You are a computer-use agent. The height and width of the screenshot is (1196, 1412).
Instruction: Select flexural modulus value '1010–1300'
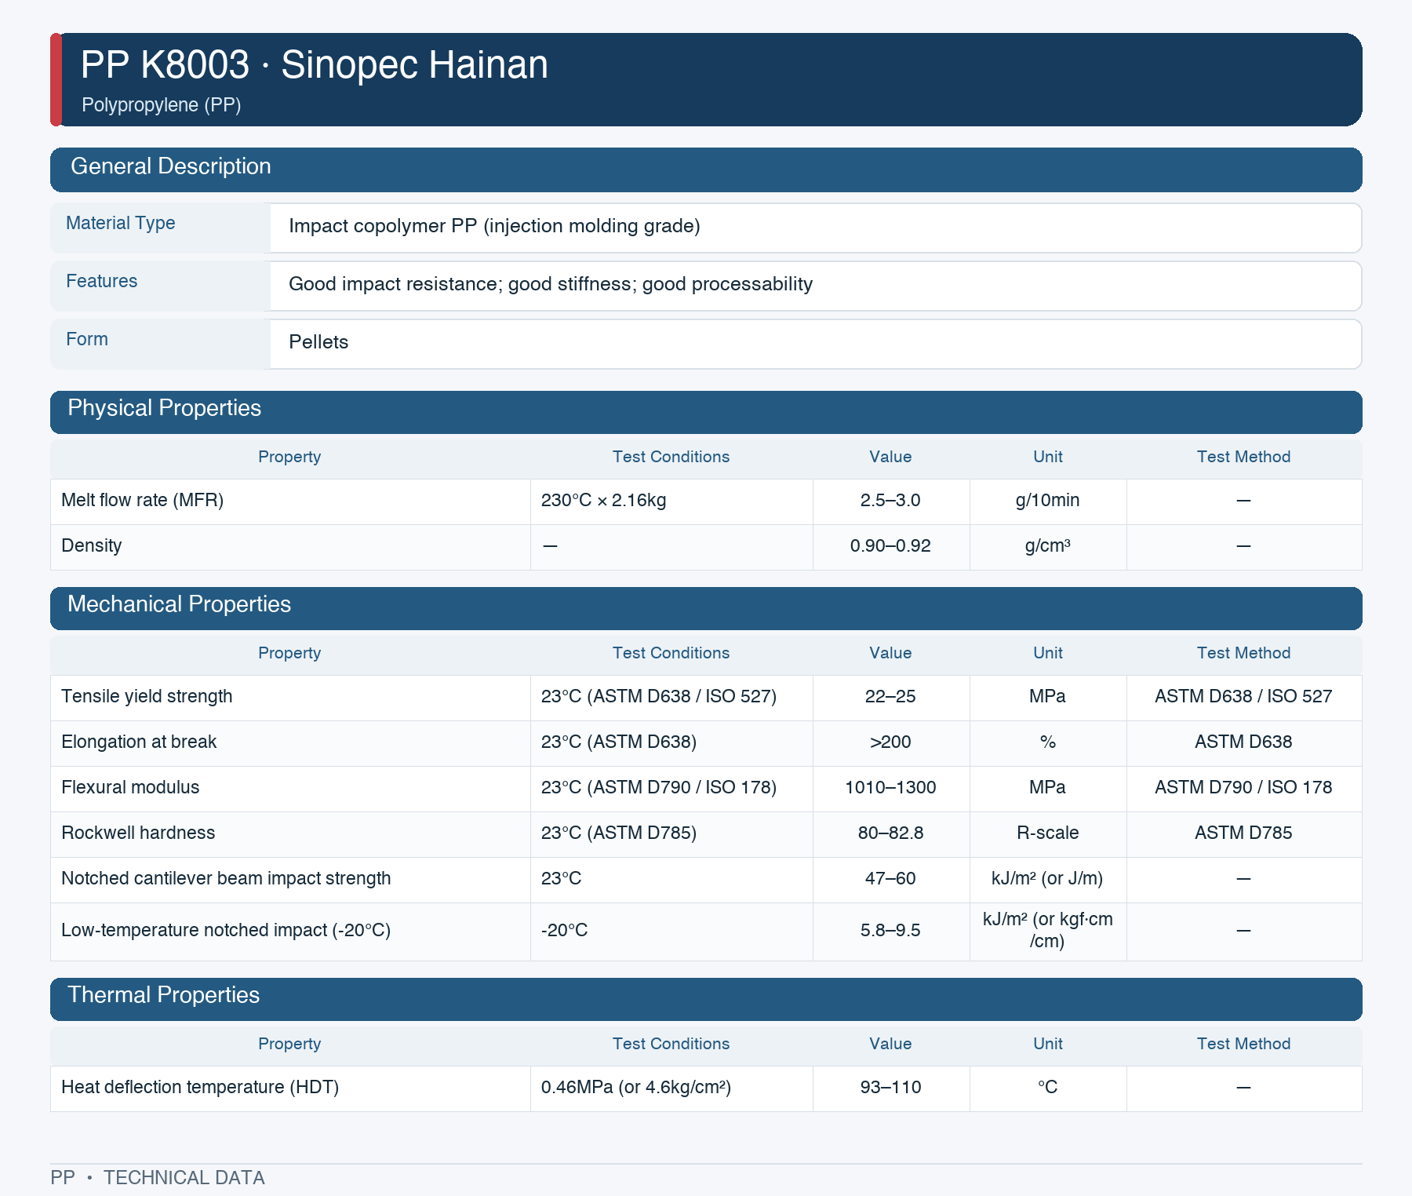point(890,787)
